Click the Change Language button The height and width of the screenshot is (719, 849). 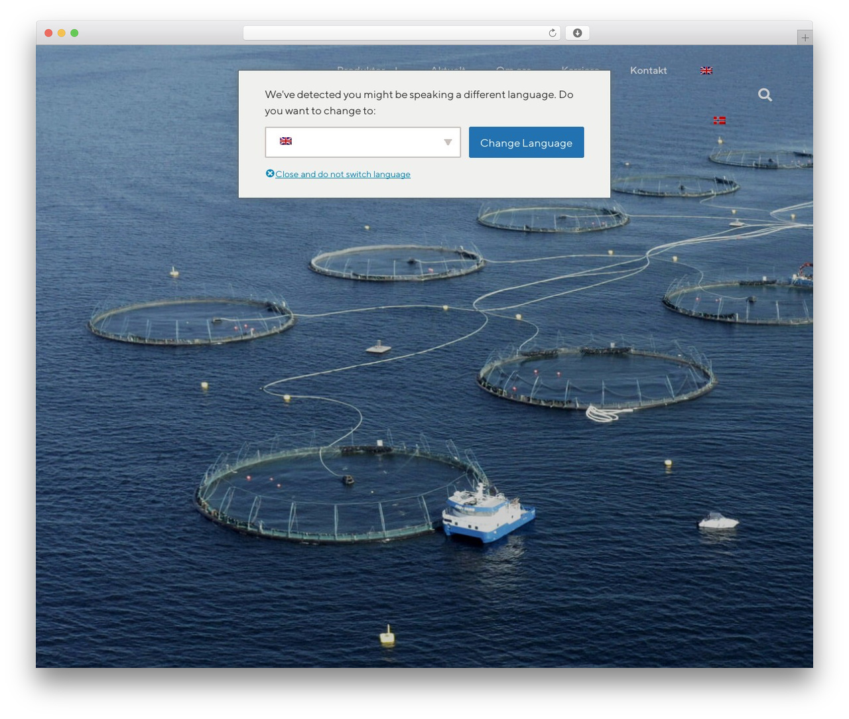point(527,142)
